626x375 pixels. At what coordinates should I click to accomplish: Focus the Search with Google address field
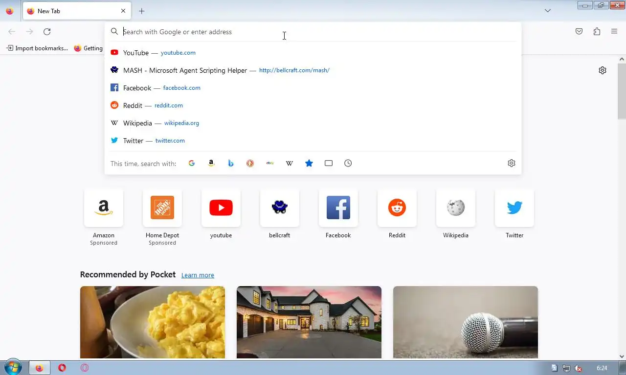click(x=313, y=32)
